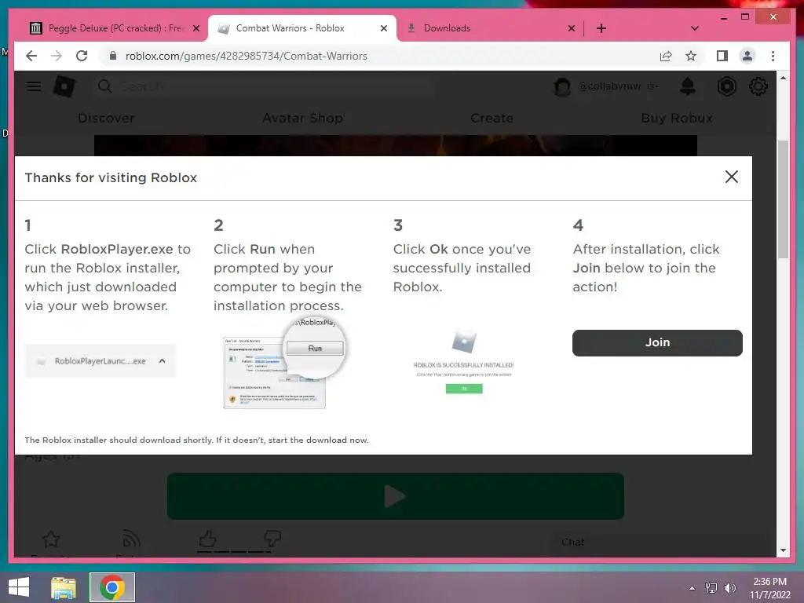804x603 pixels.
Task: Favorite the game with the star icon
Action: coord(51,539)
